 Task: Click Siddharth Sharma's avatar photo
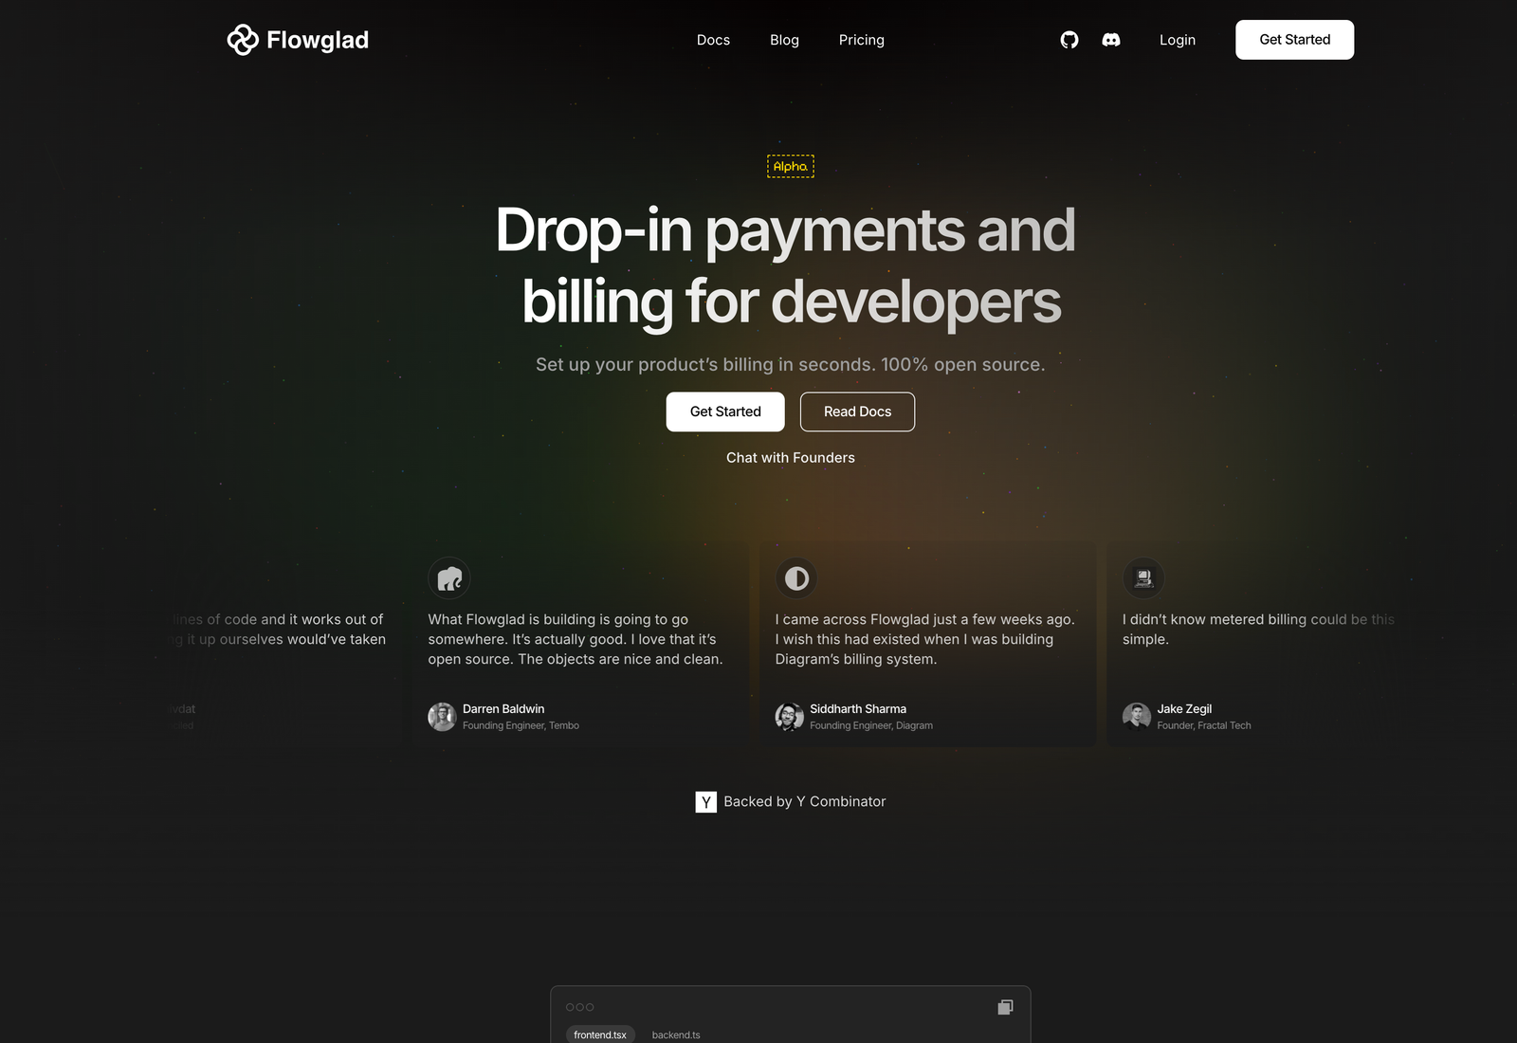(790, 717)
